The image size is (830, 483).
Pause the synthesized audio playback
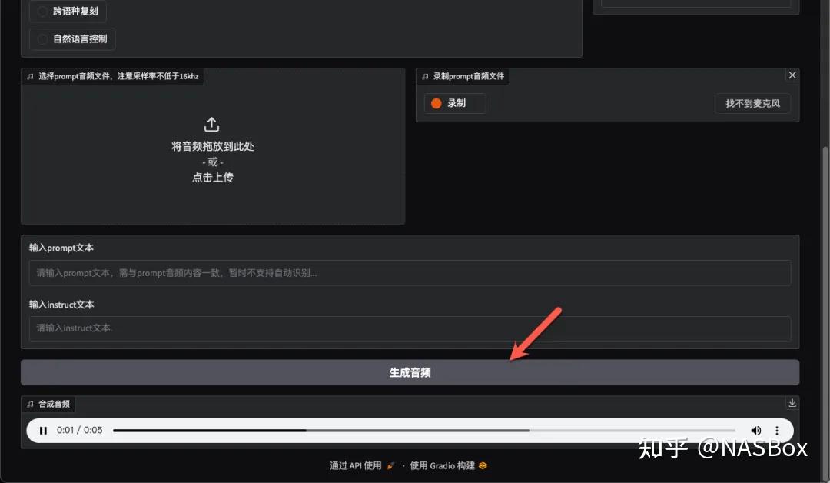point(44,431)
